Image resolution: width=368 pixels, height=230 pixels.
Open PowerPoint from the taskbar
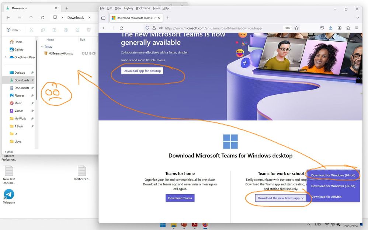point(184,225)
